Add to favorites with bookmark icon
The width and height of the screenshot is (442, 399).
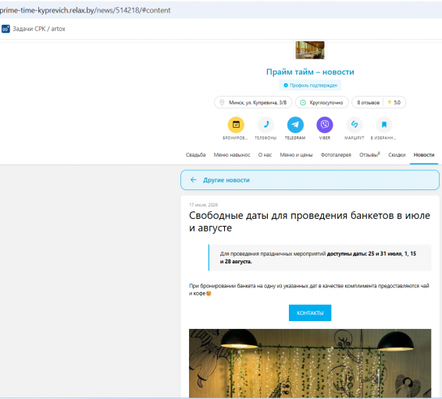[384, 125]
